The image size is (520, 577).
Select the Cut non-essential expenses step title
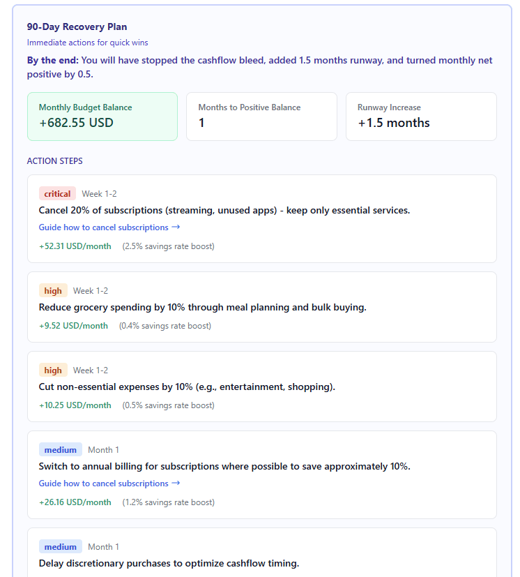coord(187,387)
